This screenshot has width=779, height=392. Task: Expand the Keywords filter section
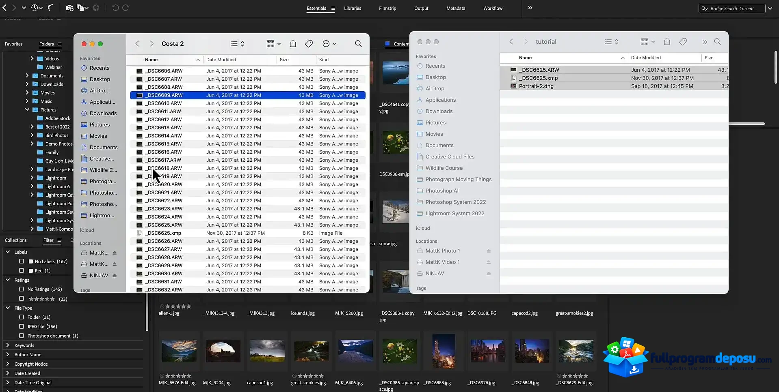pos(8,345)
